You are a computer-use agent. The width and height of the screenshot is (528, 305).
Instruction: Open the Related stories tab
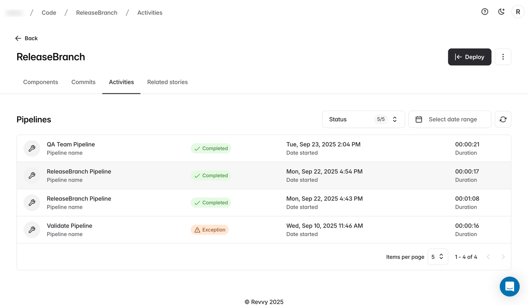(x=167, y=82)
